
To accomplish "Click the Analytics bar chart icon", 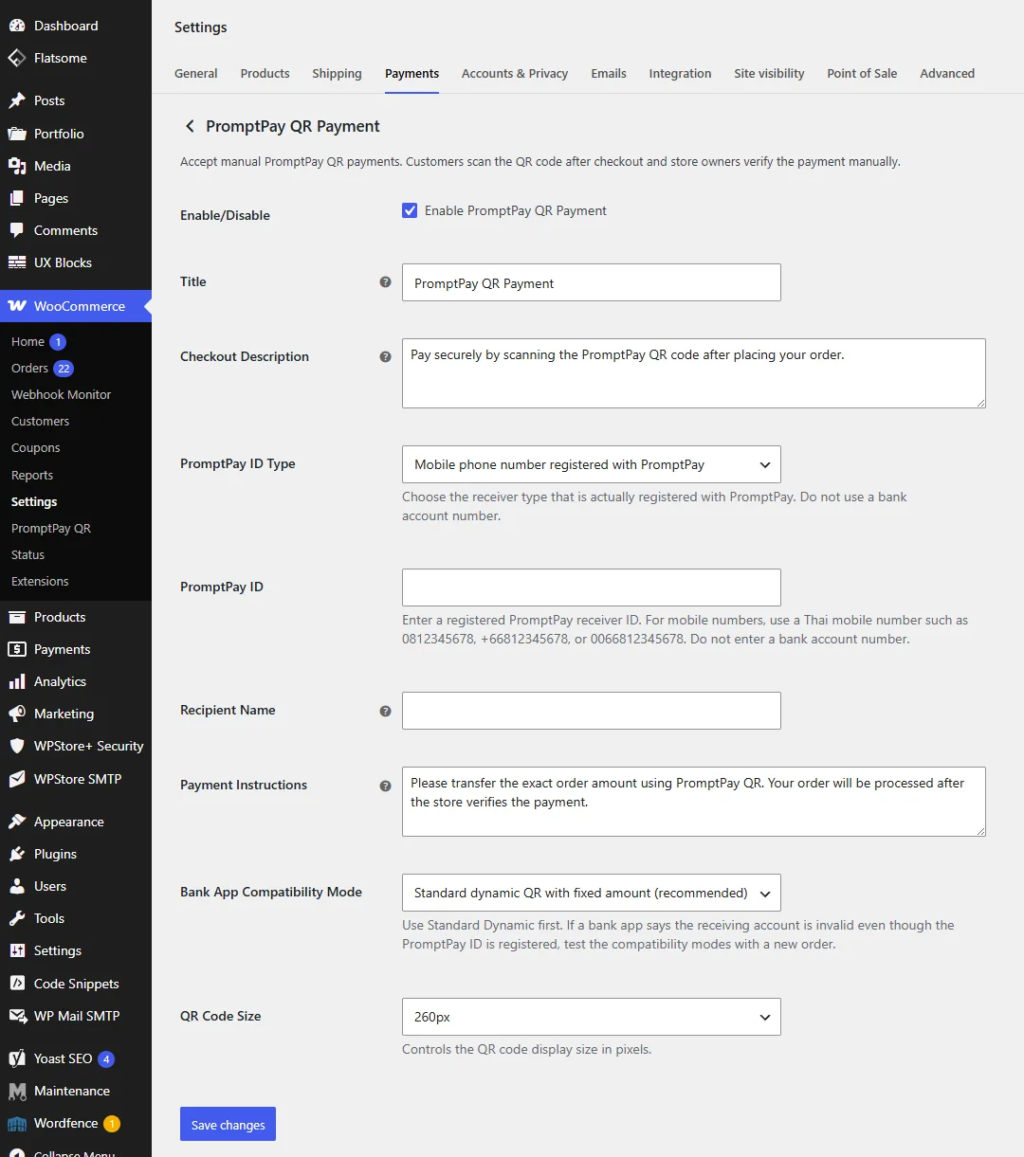I will pos(17,681).
